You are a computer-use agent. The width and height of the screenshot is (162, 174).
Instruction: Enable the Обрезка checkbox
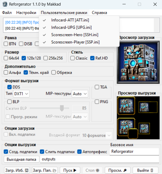pyautogui.click(x=54, y=72)
